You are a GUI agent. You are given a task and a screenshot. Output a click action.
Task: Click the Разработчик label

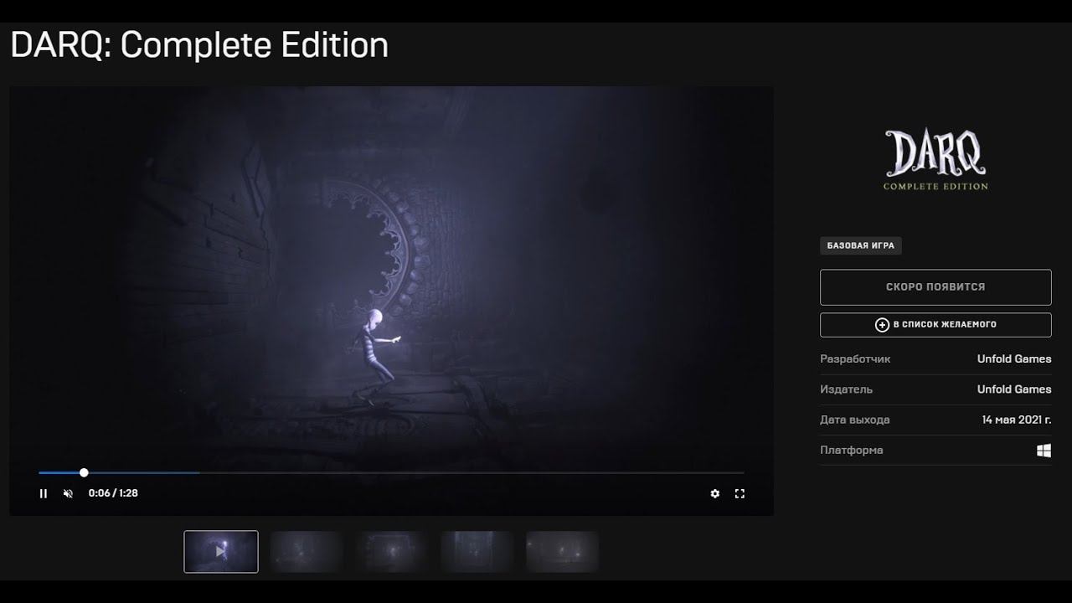(x=855, y=359)
